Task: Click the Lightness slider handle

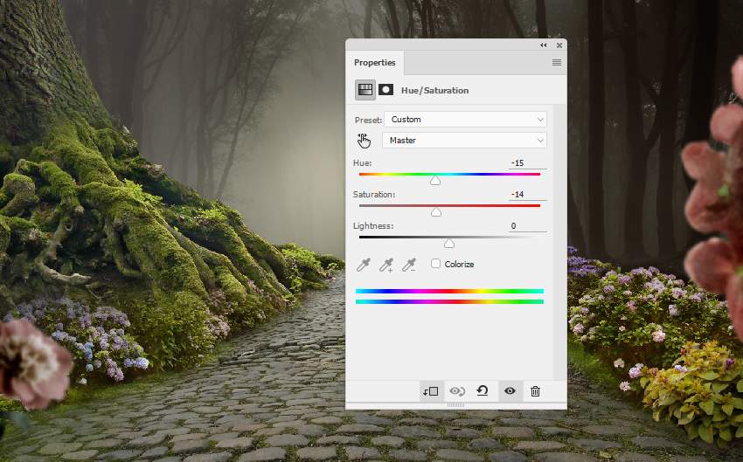Action: tap(449, 244)
